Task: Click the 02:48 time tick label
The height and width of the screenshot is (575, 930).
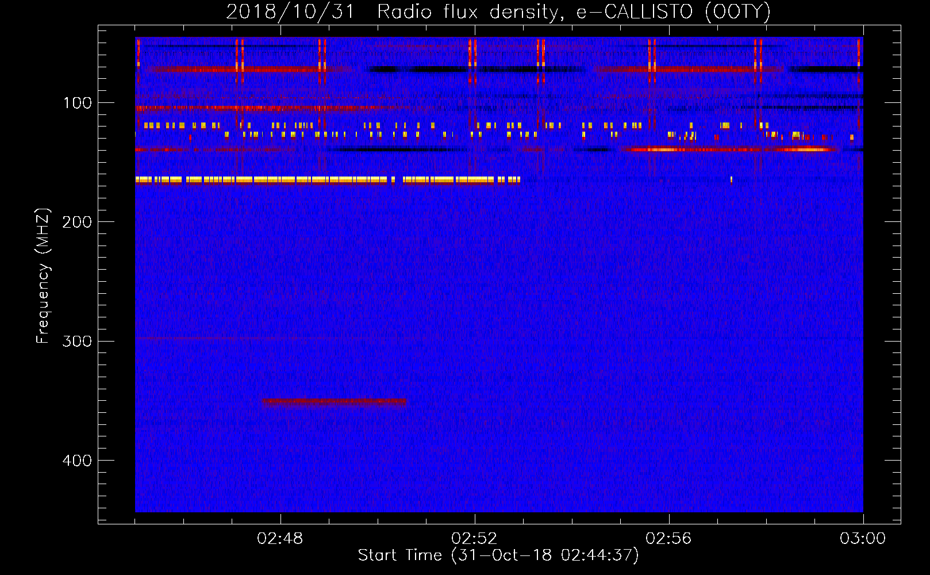Action: (x=280, y=539)
